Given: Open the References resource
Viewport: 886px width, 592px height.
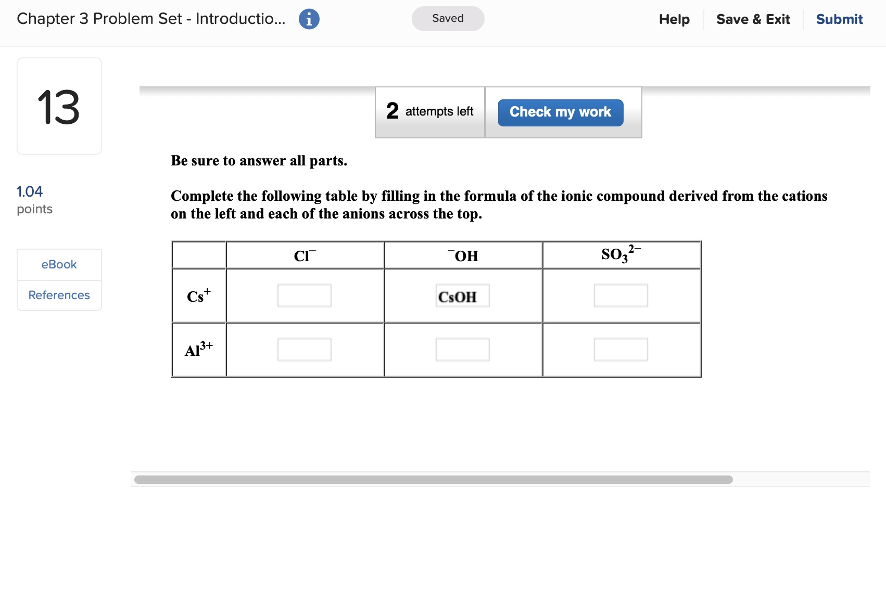Looking at the screenshot, I should coord(59,295).
